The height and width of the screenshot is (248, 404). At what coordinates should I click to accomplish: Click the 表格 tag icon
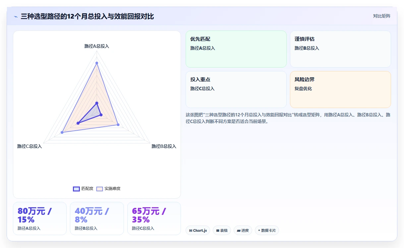tap(218, 230)
